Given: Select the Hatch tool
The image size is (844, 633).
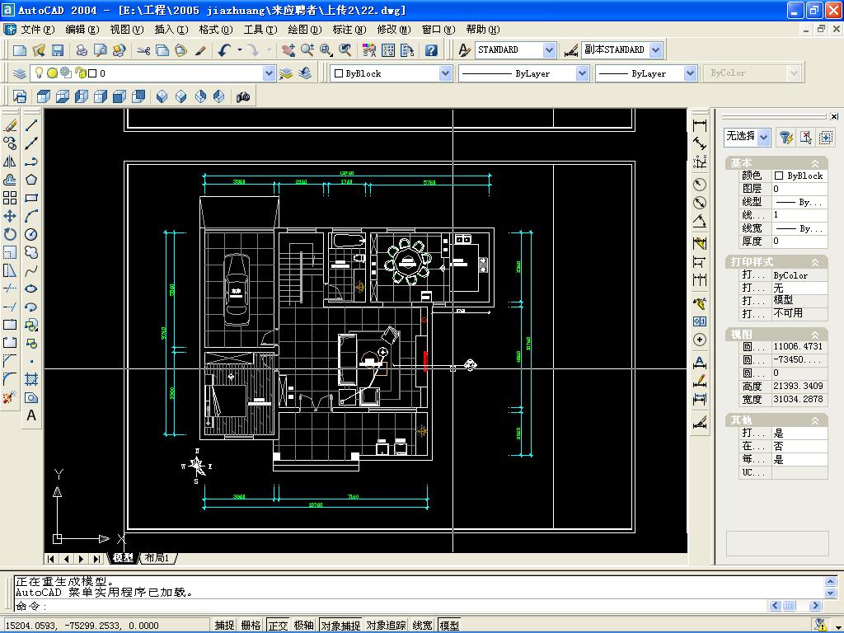Looking at the screenshot, I should coord(31,379).
